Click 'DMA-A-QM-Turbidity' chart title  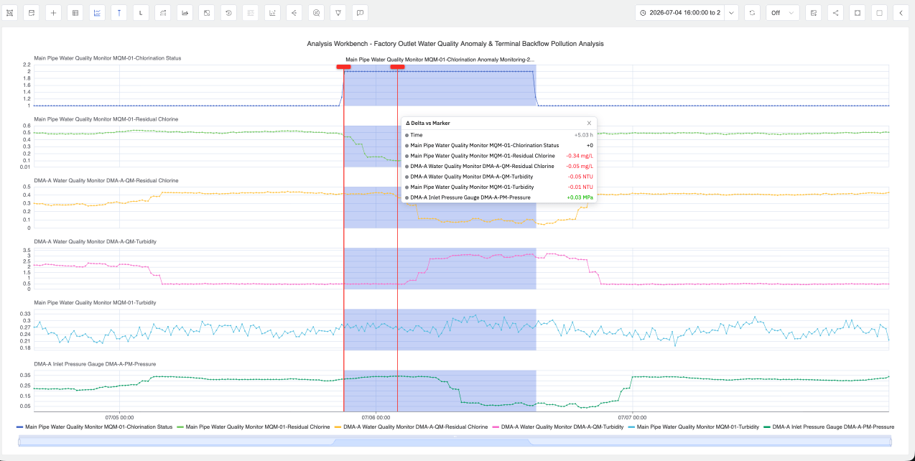point(96,241)
